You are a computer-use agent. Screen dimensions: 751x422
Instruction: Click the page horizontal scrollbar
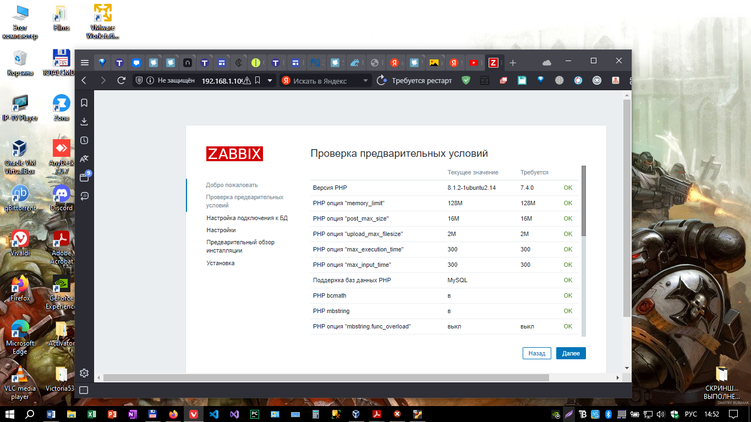[326, 377]
